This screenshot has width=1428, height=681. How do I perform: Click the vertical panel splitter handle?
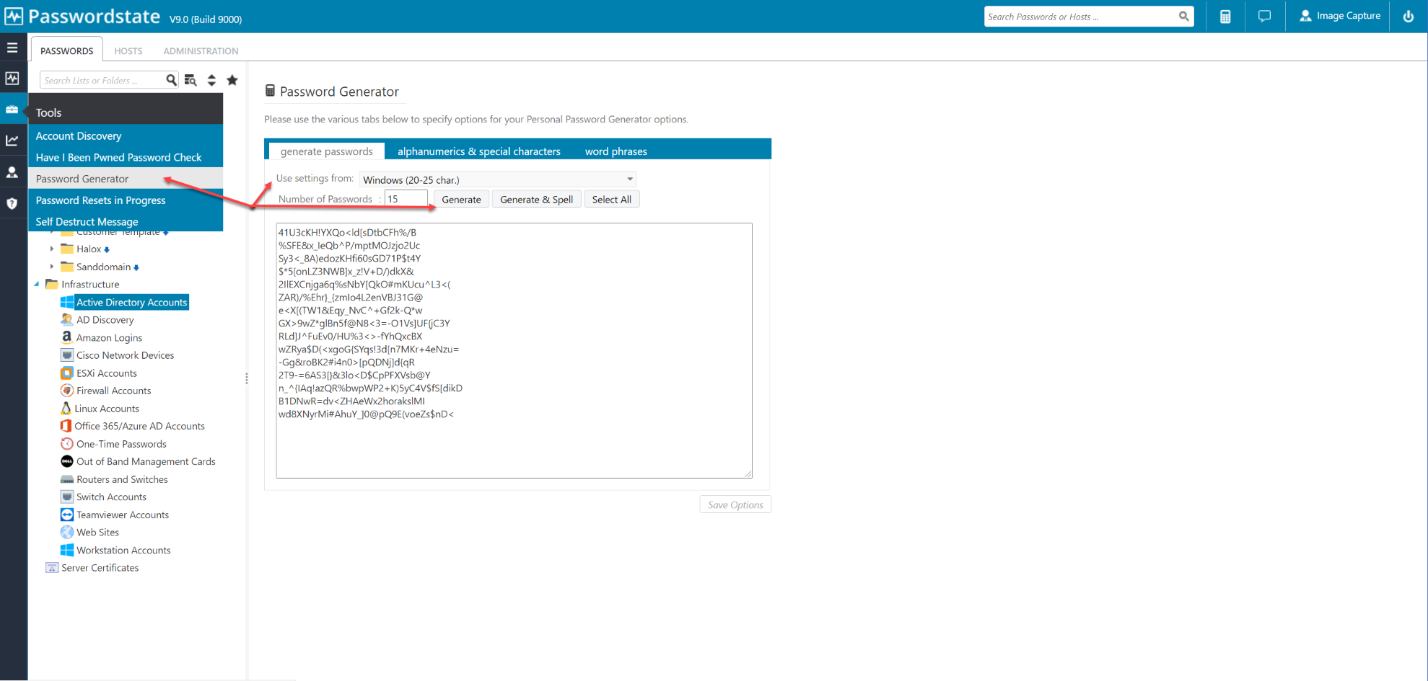click(x=247, y=378)
